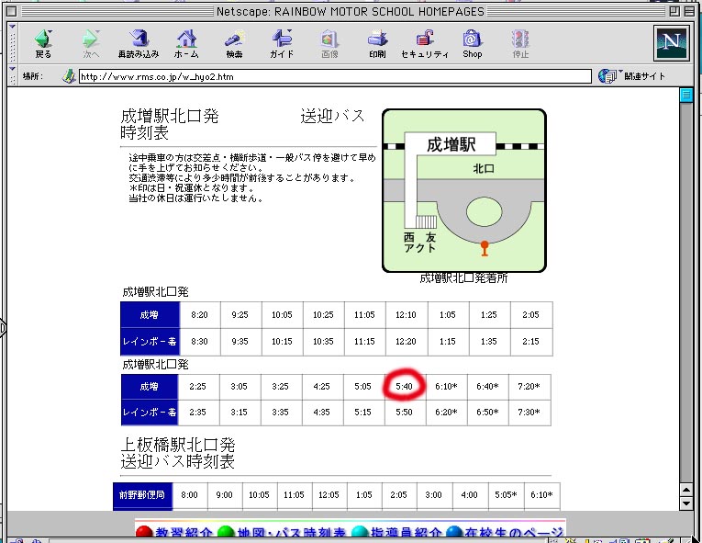Click the 2:15 Rainbow arrival cell
The height and width of the screenshot is (543, 702).
tap(530, 342)
